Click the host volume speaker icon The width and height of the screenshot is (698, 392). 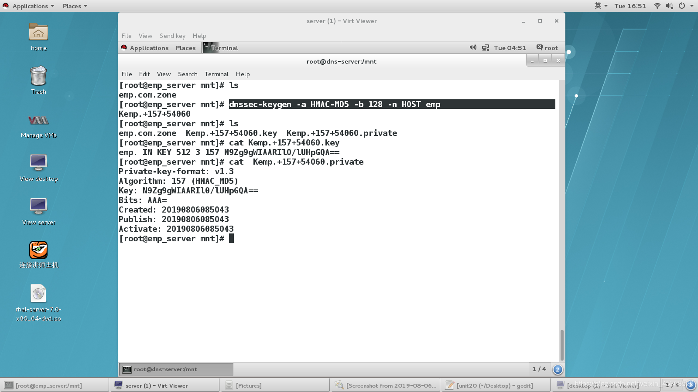tap(669, 6)
